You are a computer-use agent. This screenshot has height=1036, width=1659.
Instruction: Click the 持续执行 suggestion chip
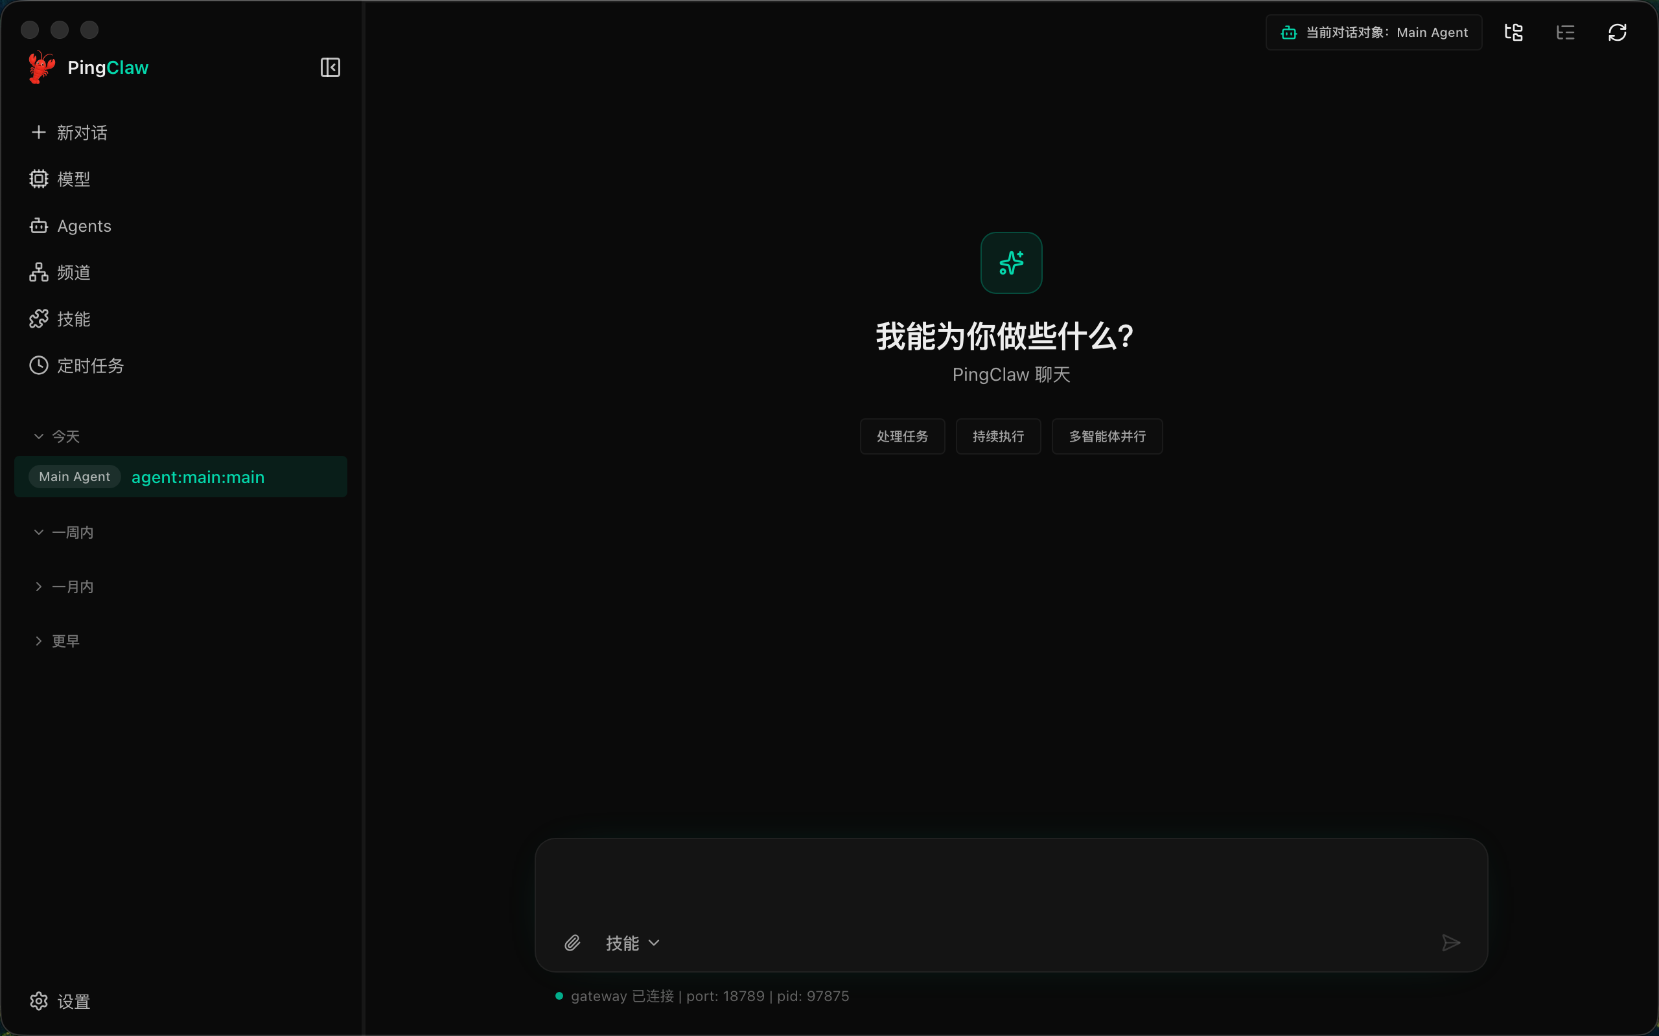998,436
